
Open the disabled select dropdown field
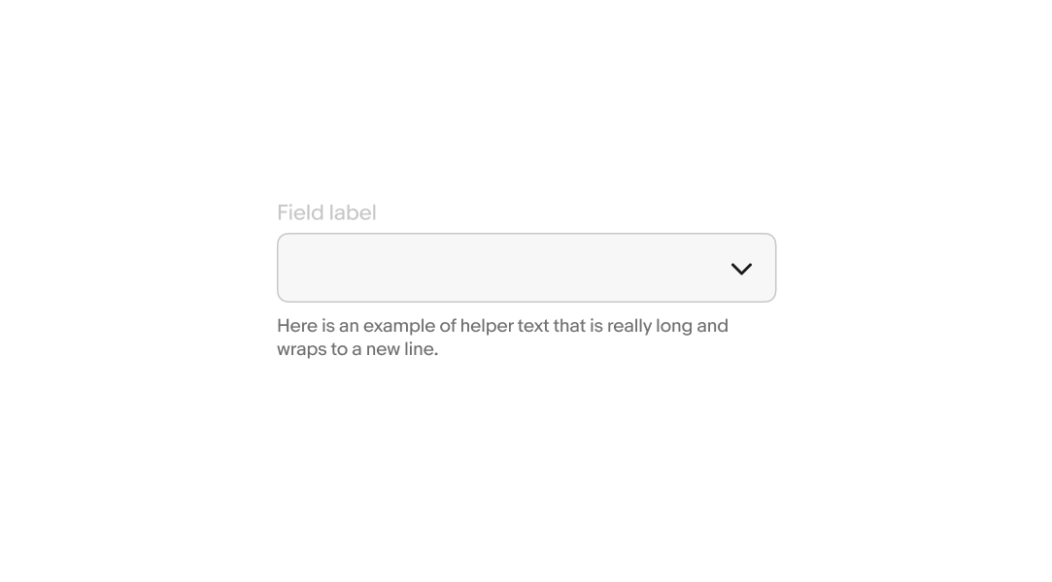tap(526, 268)
